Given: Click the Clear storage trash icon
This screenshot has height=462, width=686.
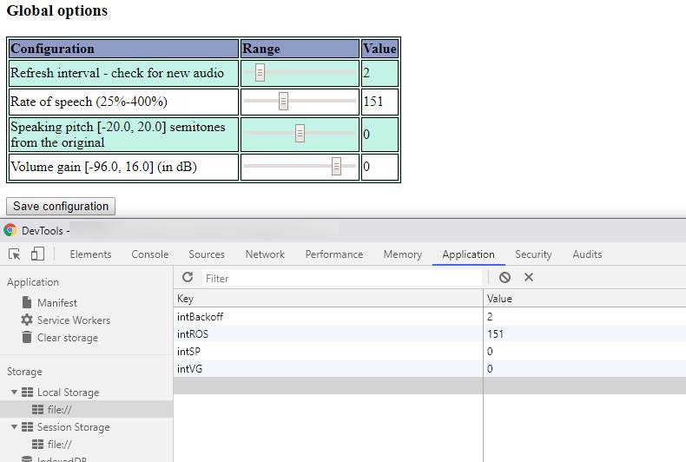Looking at the screenshot, I should coord(27,337).
